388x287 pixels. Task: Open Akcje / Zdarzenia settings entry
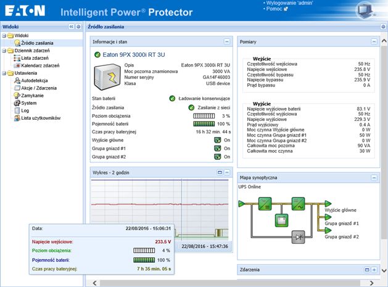click(39, 88)
